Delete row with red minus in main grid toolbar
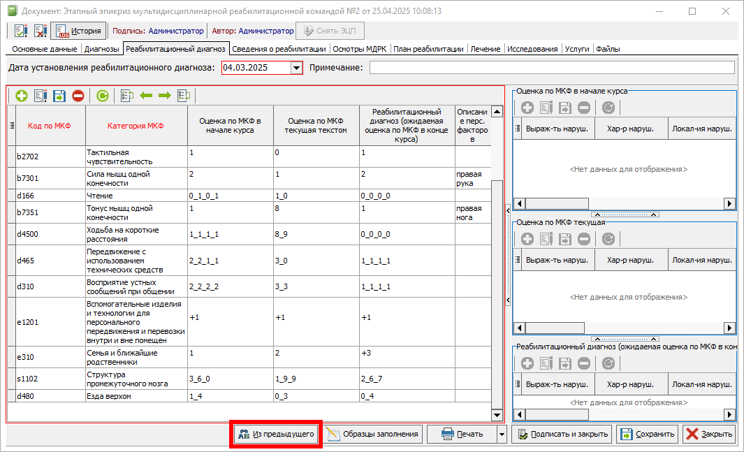Image resolution: width=744 pixels, height=452 pixels. (78, 96)
